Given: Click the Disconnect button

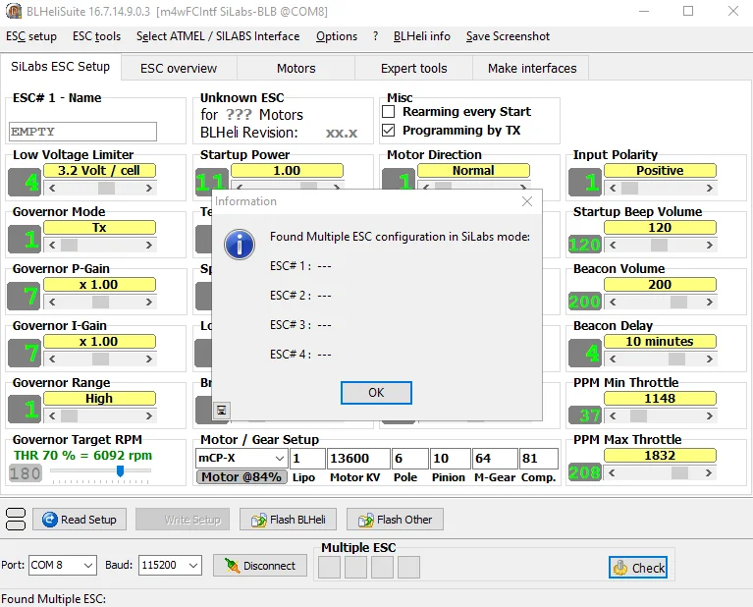Looking at the screenshot, I should (260, 566).
